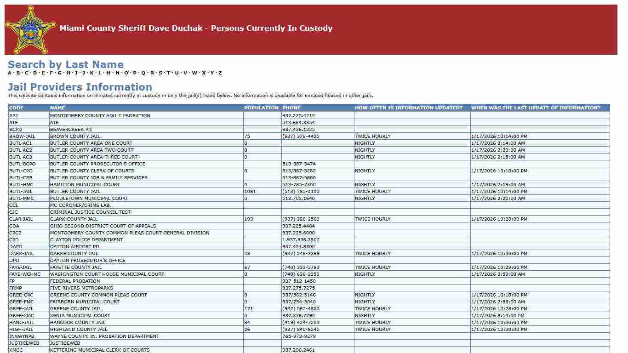
Task: Select the DARKE COUNTY JAIL entry
Action: pos(74,254)
